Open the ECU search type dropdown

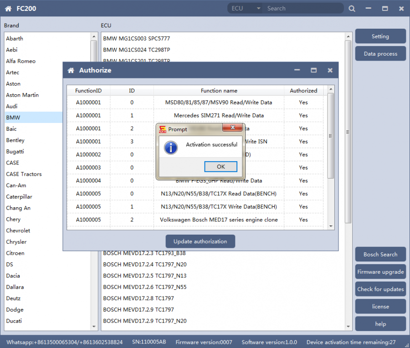coord(258,9)
